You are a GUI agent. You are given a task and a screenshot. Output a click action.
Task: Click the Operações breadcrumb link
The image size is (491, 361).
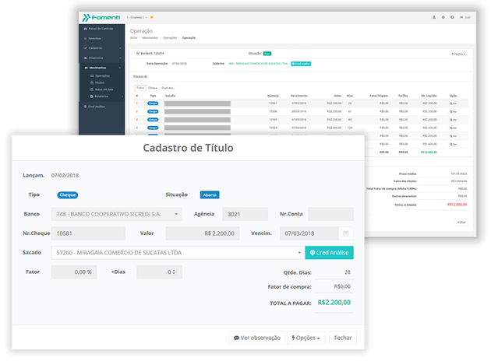point(170,37)
